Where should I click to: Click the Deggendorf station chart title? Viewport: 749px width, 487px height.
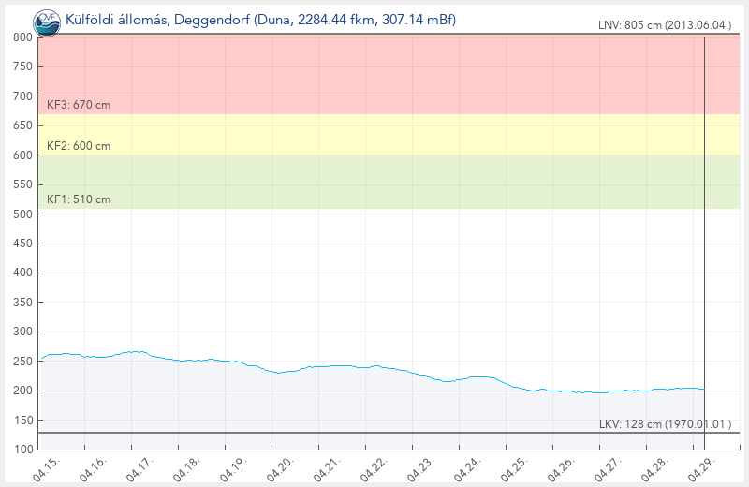click(260, 19)
